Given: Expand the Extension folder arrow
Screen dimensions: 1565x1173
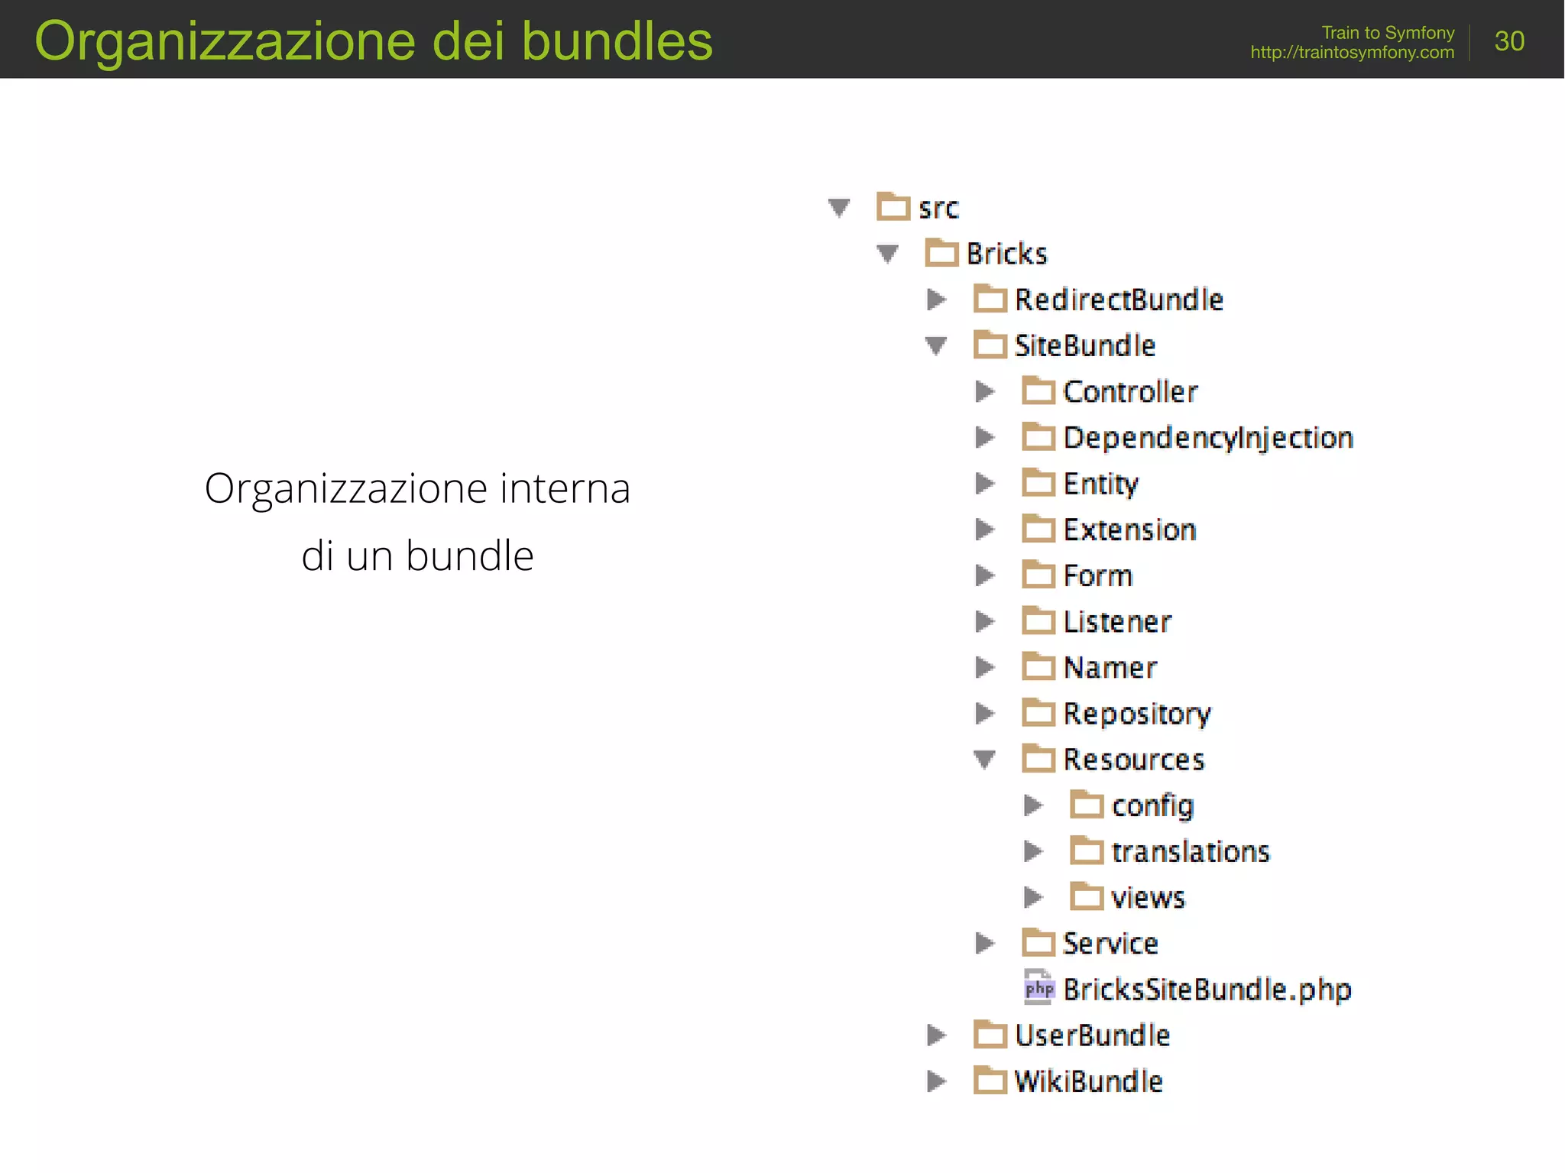Looking at the screenshot, I should (985, 529).
